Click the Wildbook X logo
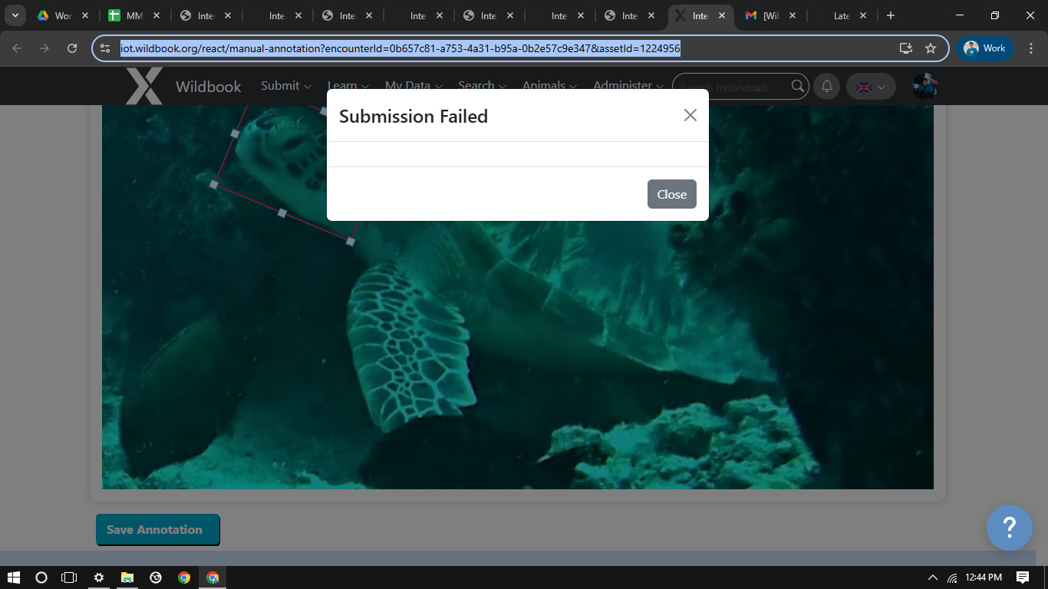The image size is (1048, 589). [x=144, y=86]
